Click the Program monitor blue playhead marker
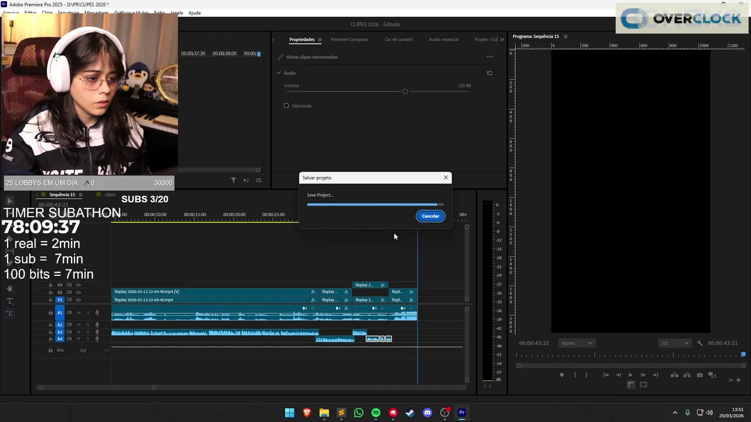Image resolution: width=751 pixels, height=422 pixels. [743, 354]
